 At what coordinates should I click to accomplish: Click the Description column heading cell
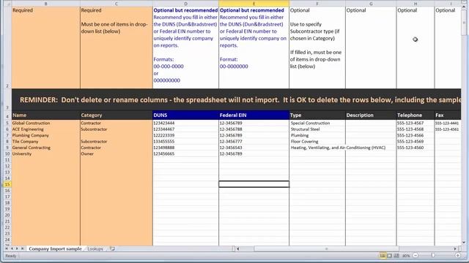371,115
